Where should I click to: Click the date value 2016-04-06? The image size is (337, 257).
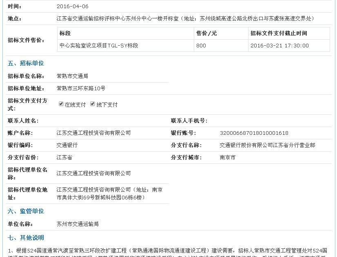coord(72,7)
